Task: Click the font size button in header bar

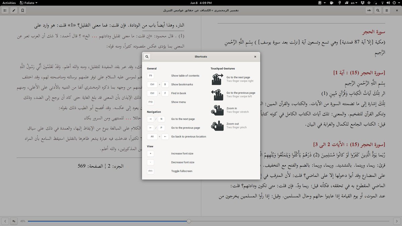Action: pos(369,10)
